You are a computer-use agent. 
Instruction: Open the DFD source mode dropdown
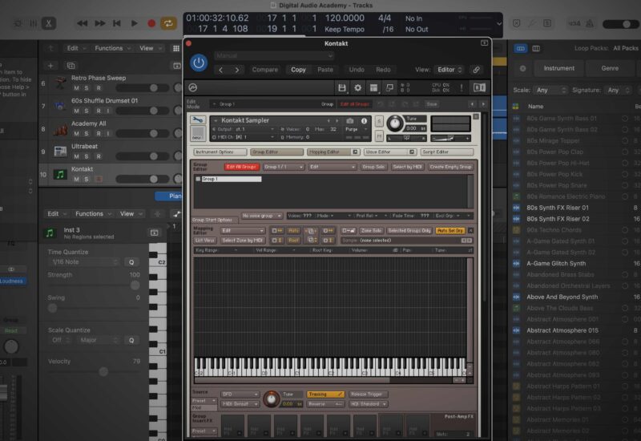pos(240,394)
